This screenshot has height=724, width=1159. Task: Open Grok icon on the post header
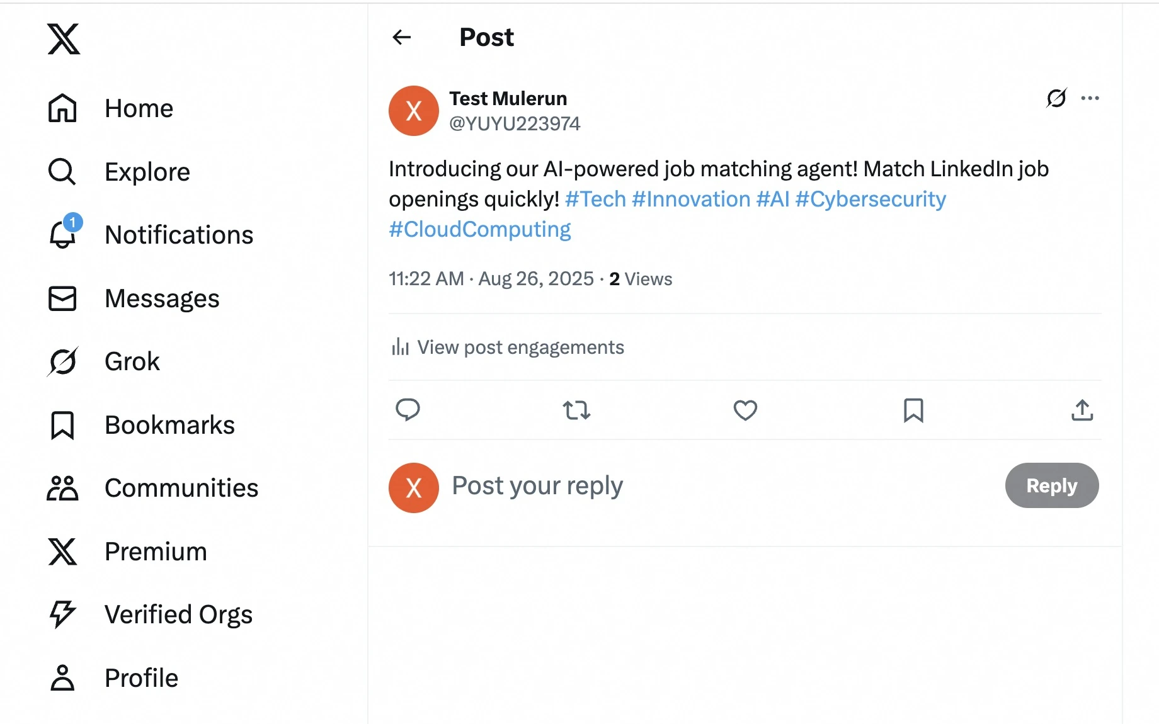1056,98
